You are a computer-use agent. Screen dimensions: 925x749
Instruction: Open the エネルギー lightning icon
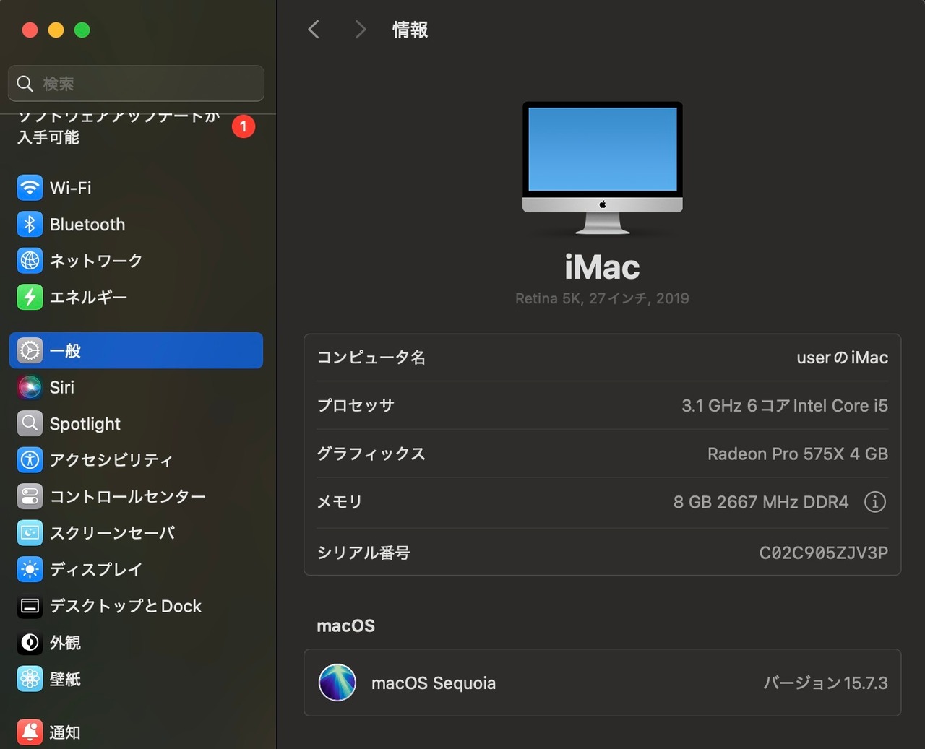[x=30, y=297]
